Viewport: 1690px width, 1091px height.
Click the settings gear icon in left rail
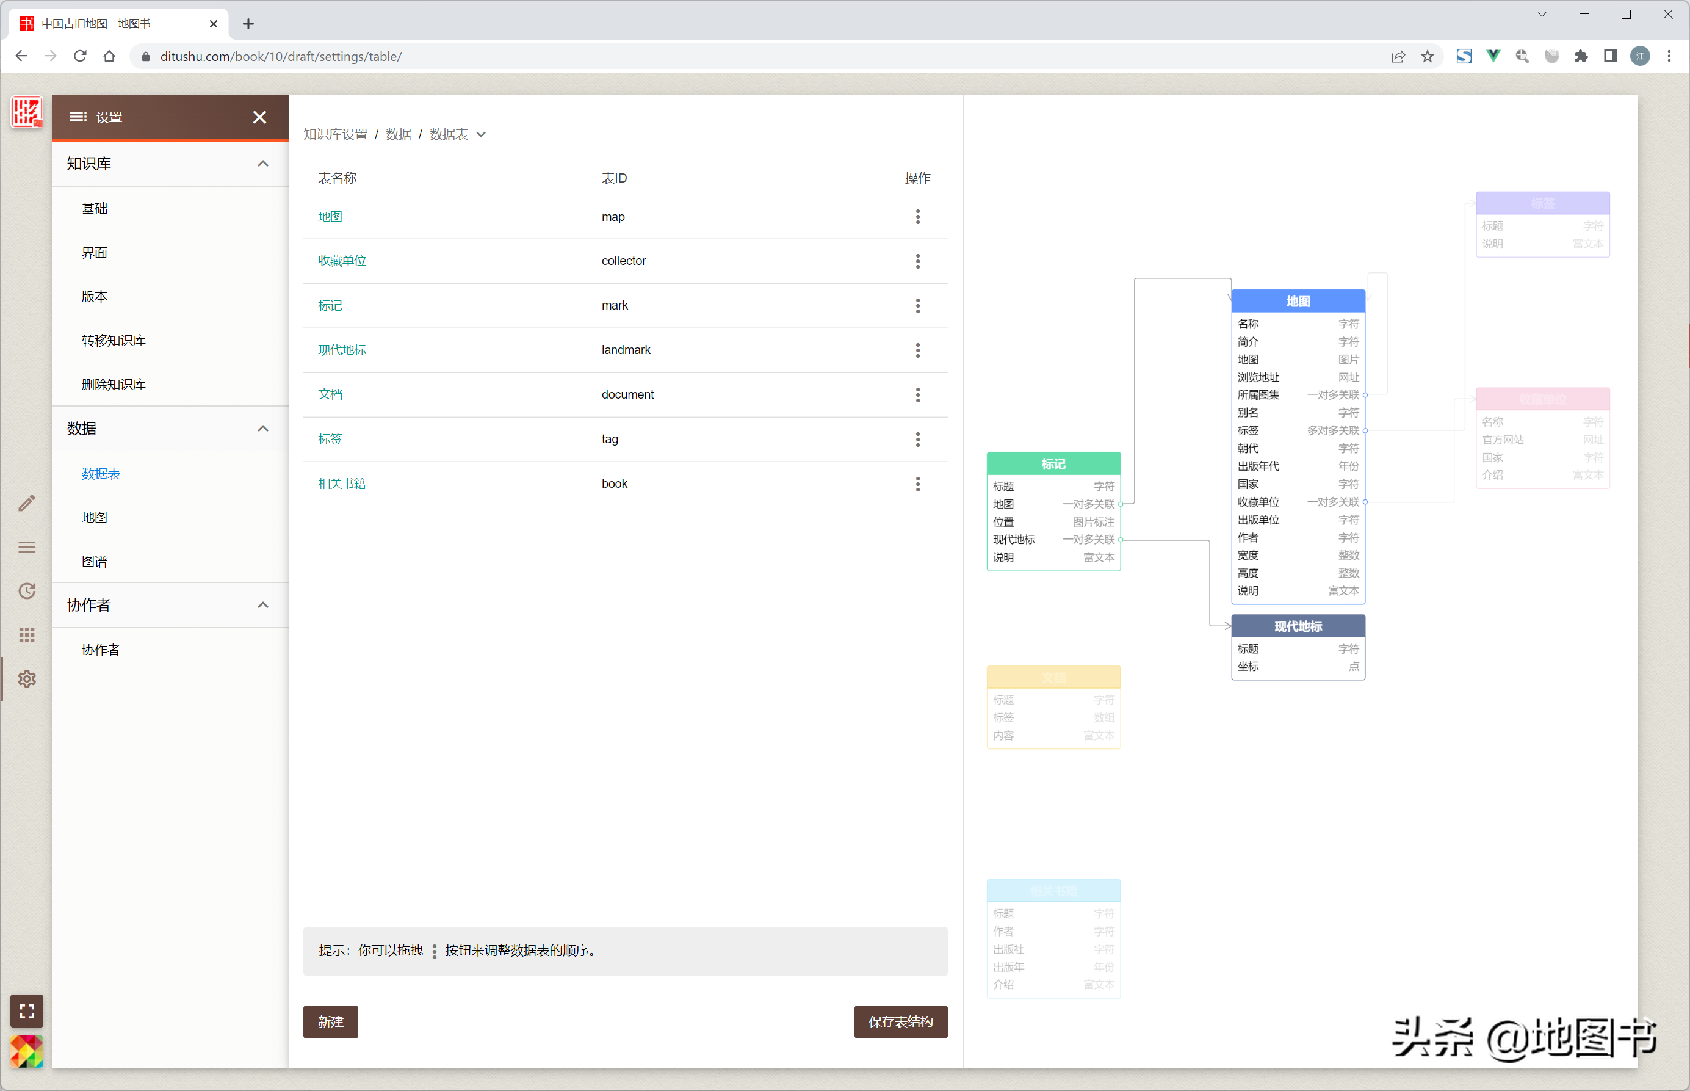[27, 679]
